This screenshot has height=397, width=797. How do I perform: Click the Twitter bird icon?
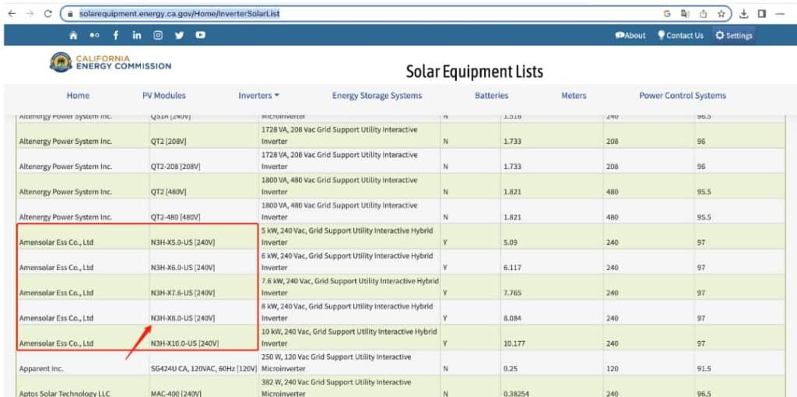coord(179,35)
